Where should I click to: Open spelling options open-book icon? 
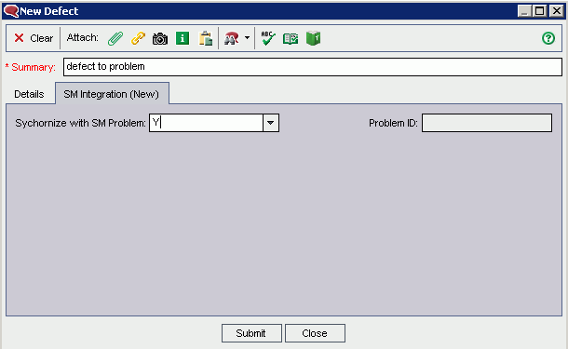[291, 38]
